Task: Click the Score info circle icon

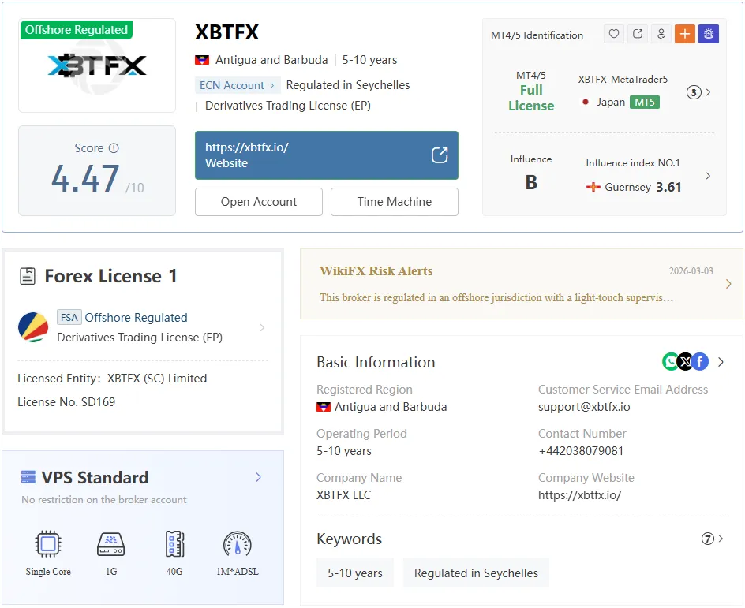Action: point(114,148)
